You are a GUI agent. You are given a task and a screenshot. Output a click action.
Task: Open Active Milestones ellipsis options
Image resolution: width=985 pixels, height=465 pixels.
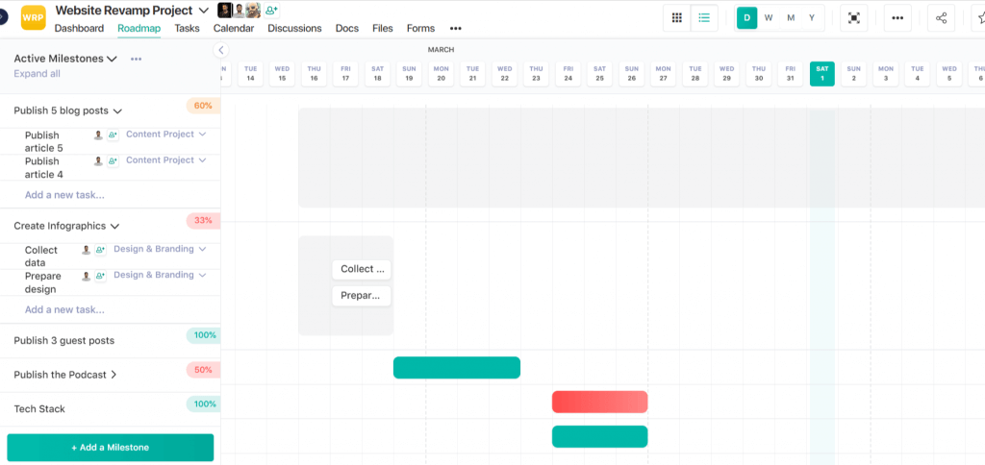tap(136, 59)
